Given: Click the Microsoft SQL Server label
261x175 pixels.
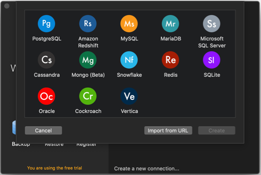Looking at the screenshot, I should click(x=212, y=42).
